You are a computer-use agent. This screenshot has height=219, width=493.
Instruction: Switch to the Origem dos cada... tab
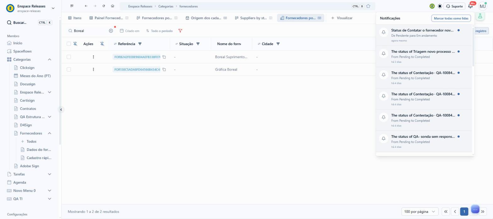click(206, 18)
